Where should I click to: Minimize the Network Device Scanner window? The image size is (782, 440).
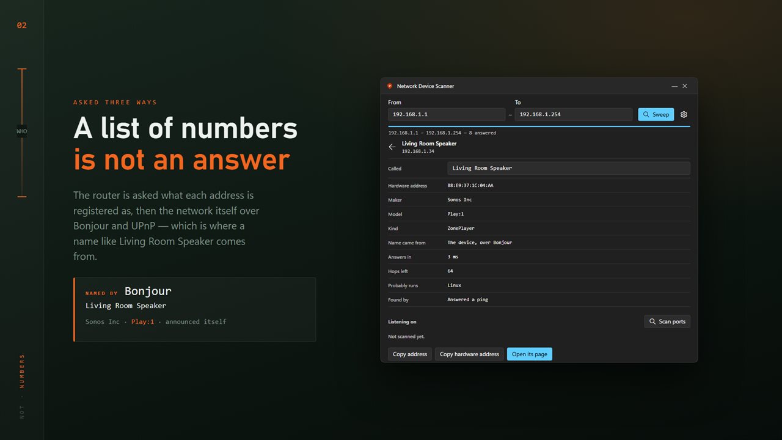pyautogui.click(x=674, y=86)
